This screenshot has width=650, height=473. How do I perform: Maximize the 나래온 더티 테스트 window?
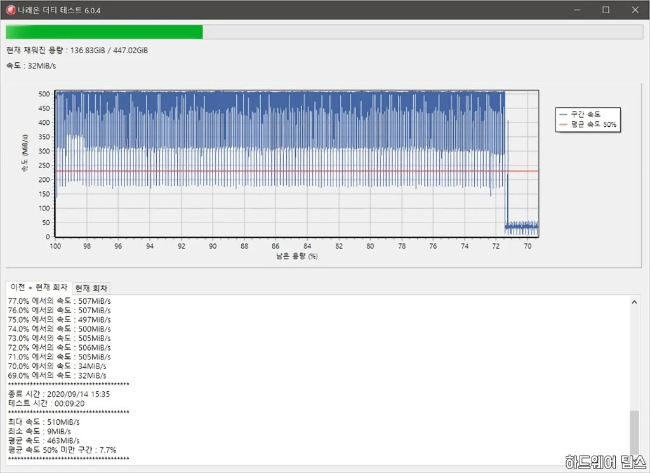pyautogui.click(x=606, y=10)
